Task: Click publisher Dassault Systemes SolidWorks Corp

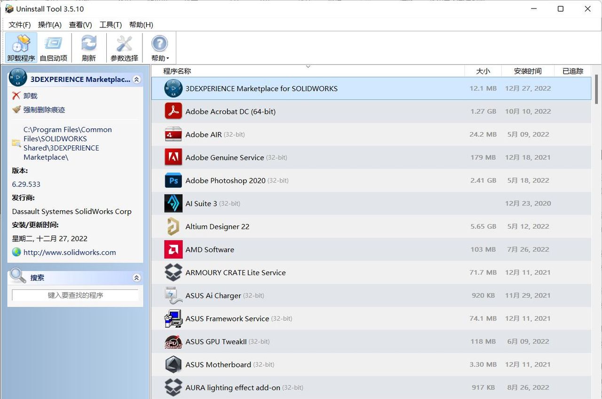Action: point(72,211)
